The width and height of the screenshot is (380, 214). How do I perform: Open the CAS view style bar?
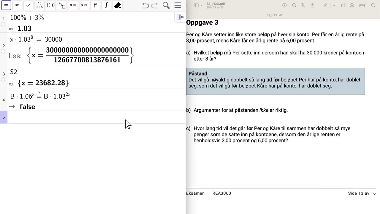tap(180, 17)
